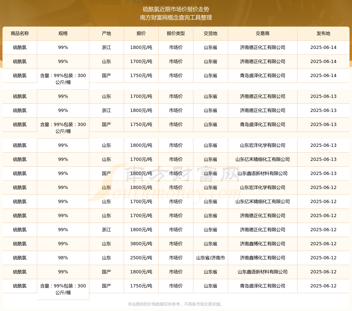352x311 pixels.
Task: Select the 交货地 column header
Action: pyautogui.click(x=211, y=34)
